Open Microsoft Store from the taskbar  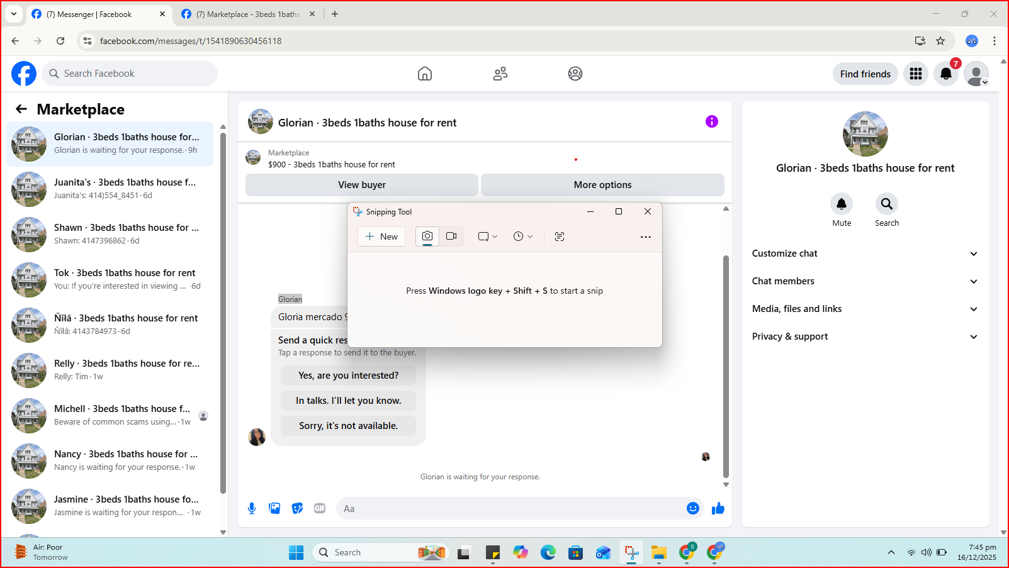pos(576,552)
